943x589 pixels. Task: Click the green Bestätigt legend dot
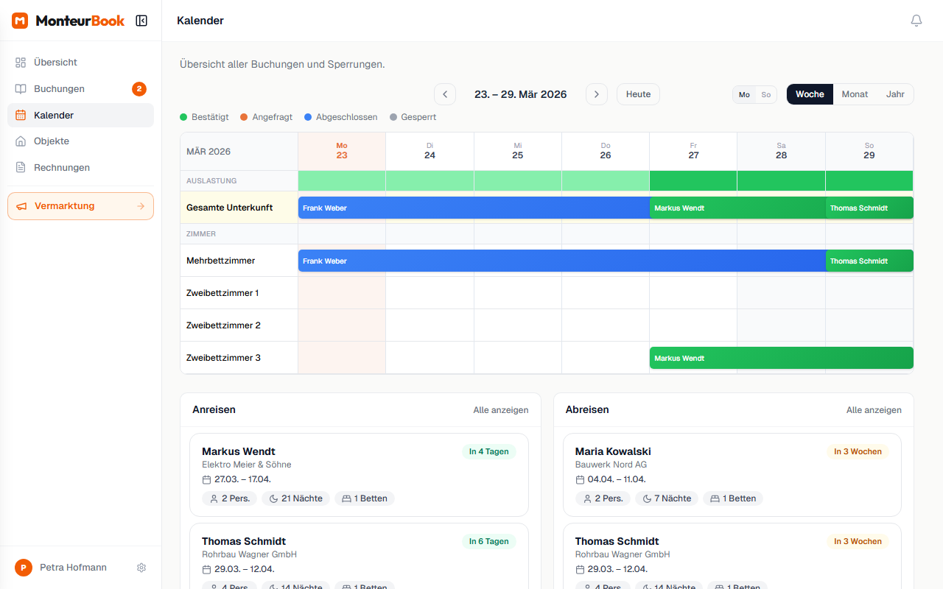(x=183, y=117)
